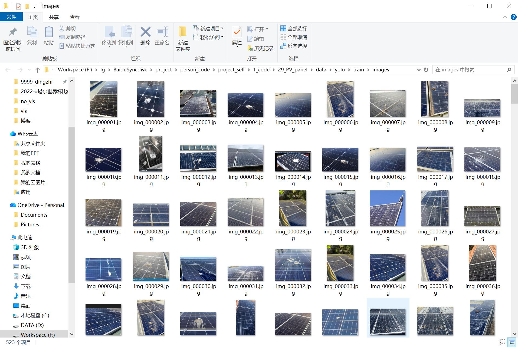
Task: Click the Cut scissors icon
Action: [x=62, y=28]
